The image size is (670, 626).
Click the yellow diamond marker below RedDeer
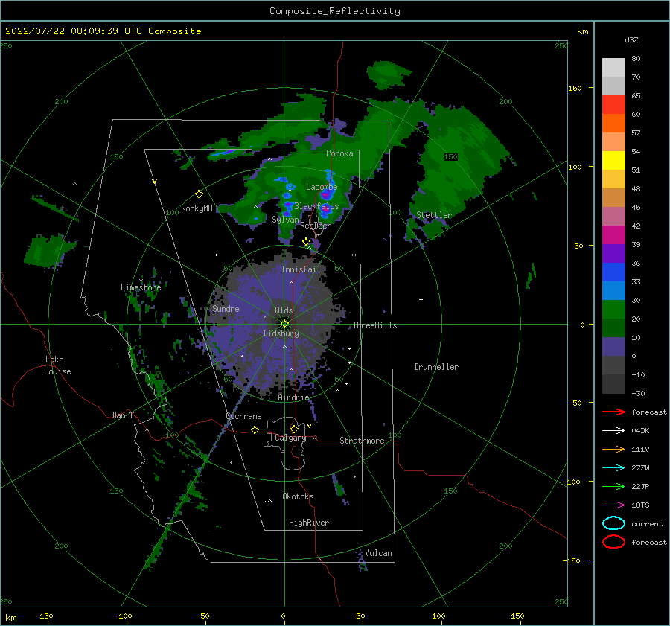pyautogui.click(x=306, y=242)
